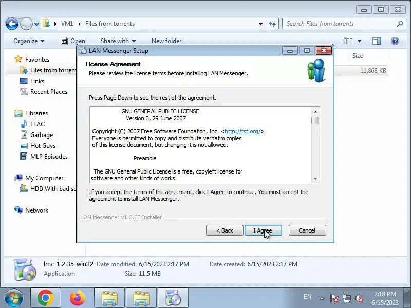
Task: Click the Explorer forward navigation arrow
Action: pyautogui.click(x=26, y=24)
